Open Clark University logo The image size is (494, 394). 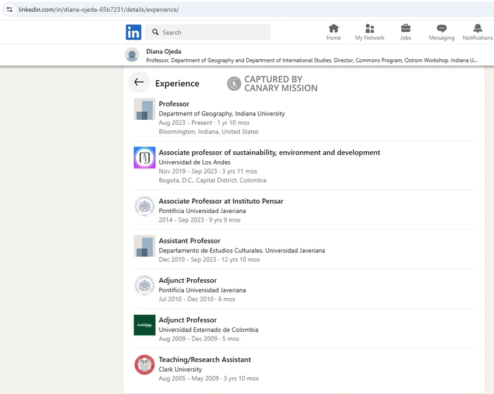[144, 364]
